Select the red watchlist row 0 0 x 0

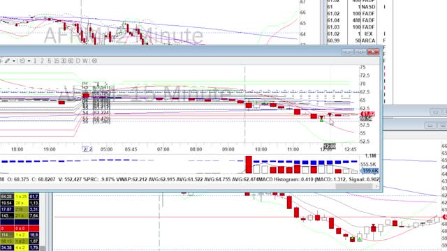coord(20,229)
